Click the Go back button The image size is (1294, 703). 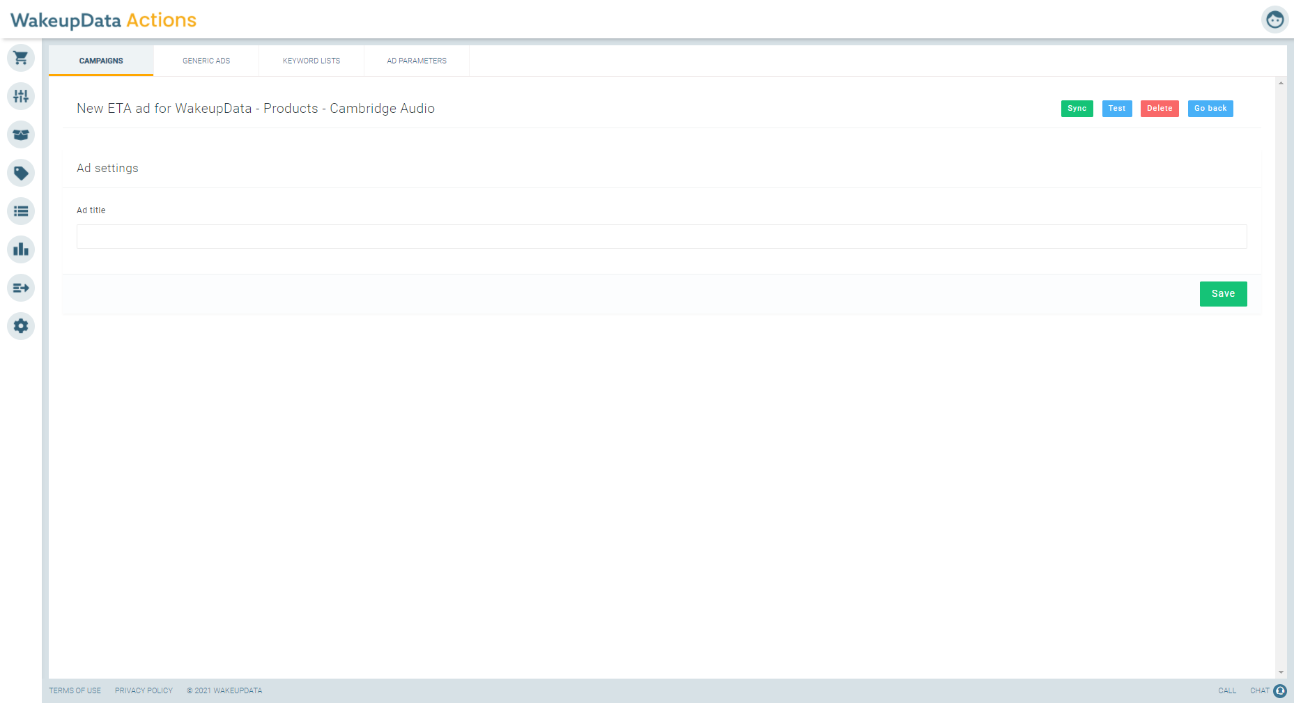[x=1210, y=109]
